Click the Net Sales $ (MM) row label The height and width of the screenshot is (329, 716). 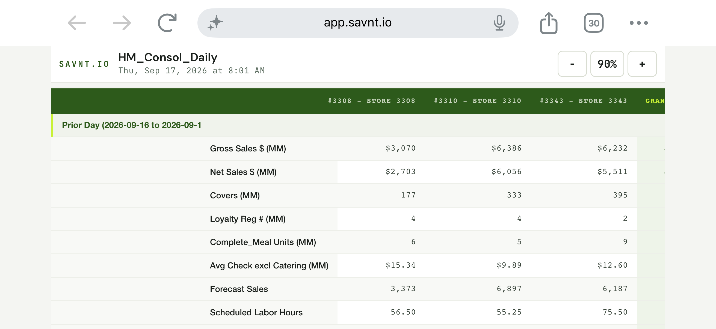[243, 172]
